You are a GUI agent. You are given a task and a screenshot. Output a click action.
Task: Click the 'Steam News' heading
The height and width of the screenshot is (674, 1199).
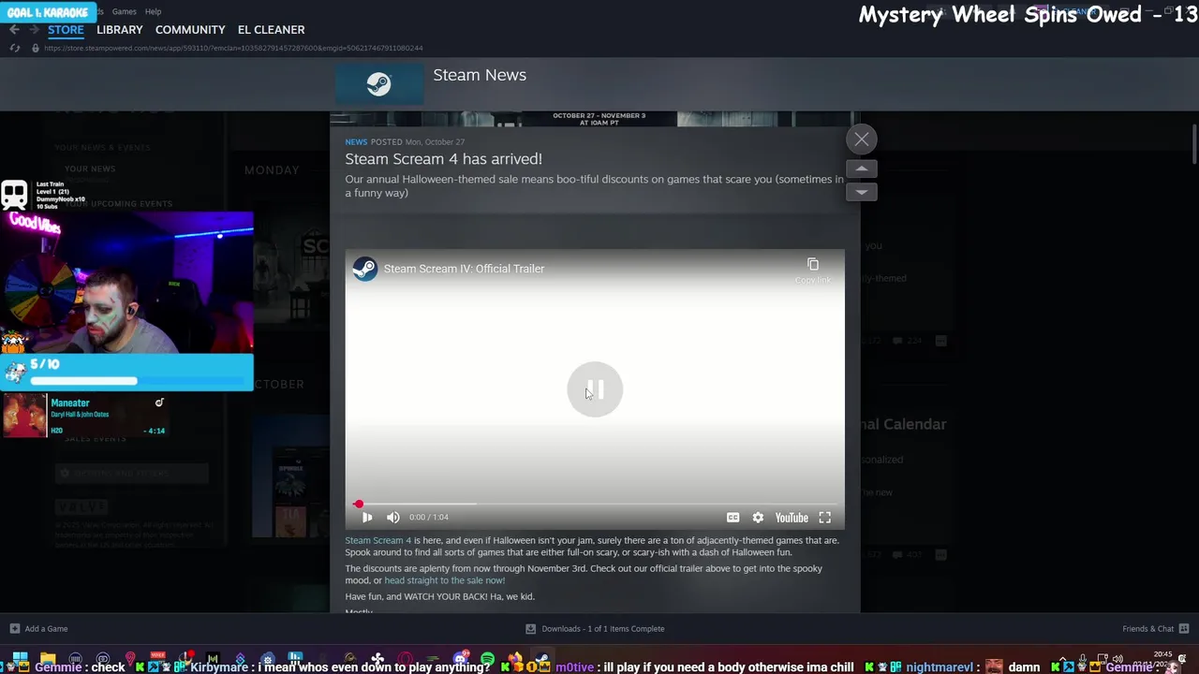point(480,75)
